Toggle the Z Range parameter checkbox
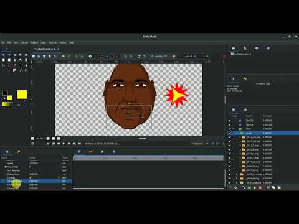The image size is (299, 224). [x=31, y=177]
